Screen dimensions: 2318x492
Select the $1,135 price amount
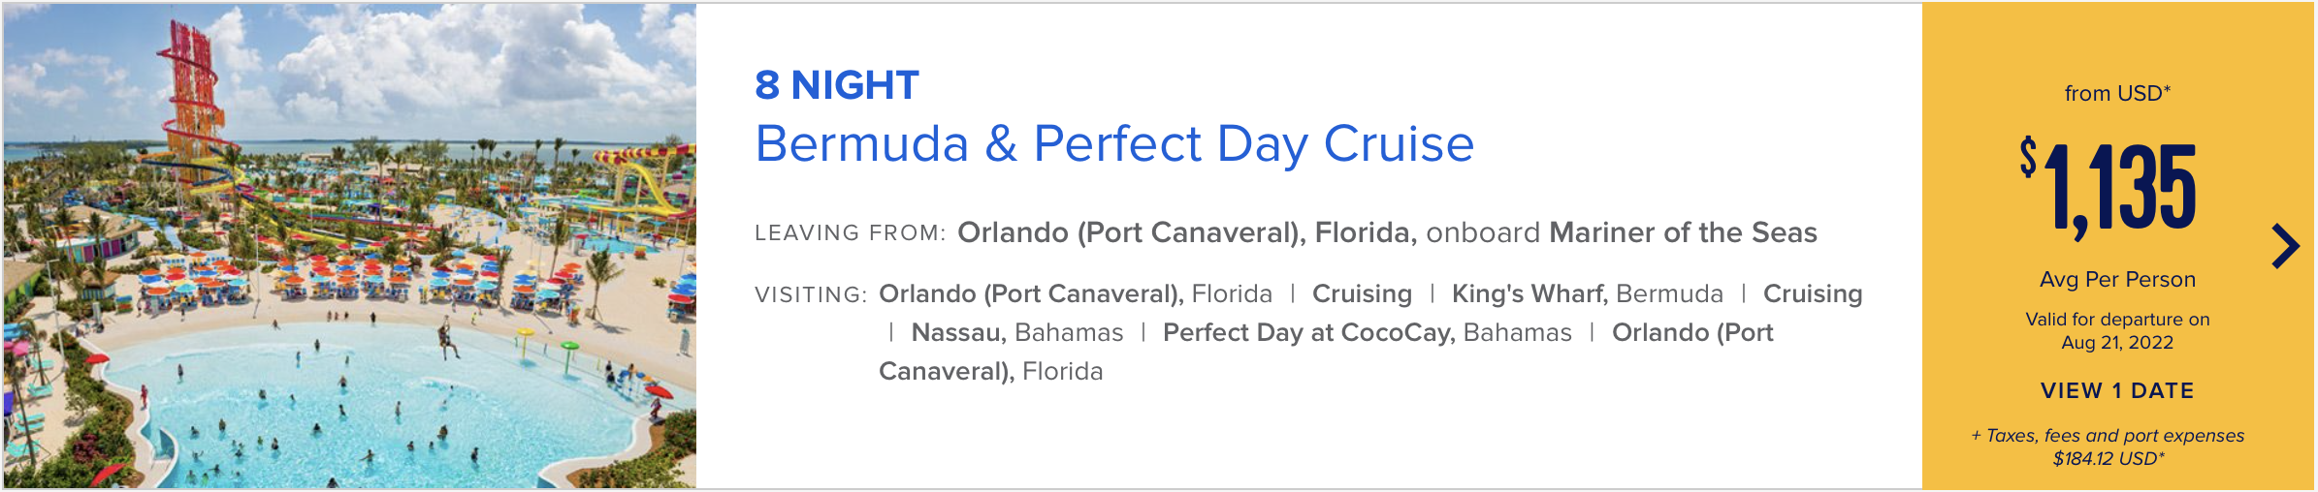click(2109, 188)
